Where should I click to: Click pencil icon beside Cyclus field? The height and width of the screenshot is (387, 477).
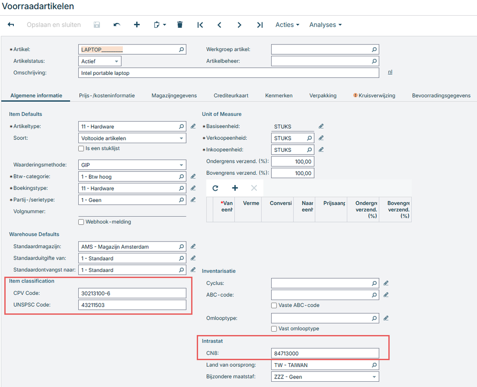(x=386, y=283)
